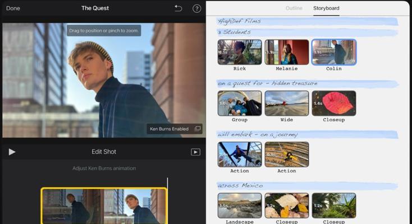Open the red leaf Closeup thumbnail

click(334, 104)
